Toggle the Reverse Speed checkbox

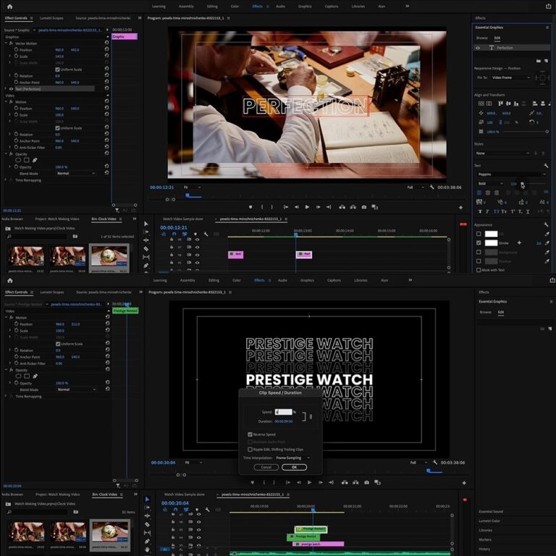pyautogui.click(x=250, y=434)
